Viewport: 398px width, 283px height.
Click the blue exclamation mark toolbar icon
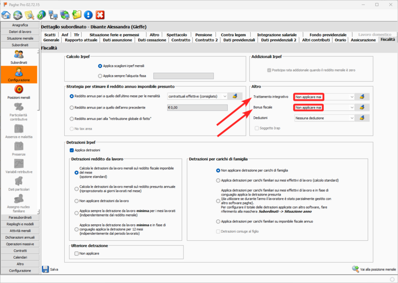88,15
